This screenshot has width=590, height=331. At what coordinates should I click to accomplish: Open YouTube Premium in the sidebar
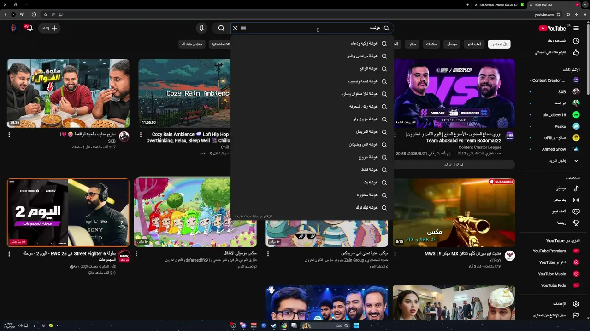[x=555, y=251]
